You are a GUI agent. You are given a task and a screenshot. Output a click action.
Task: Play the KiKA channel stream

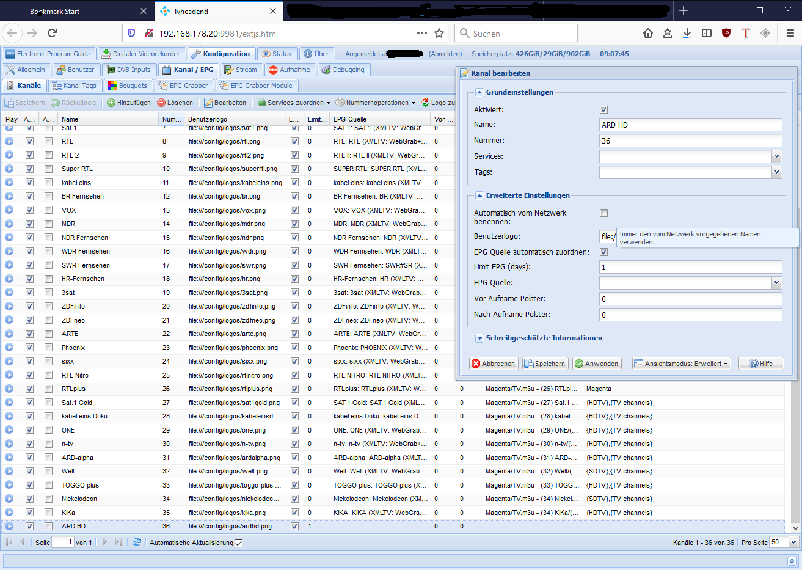(9, 513)
